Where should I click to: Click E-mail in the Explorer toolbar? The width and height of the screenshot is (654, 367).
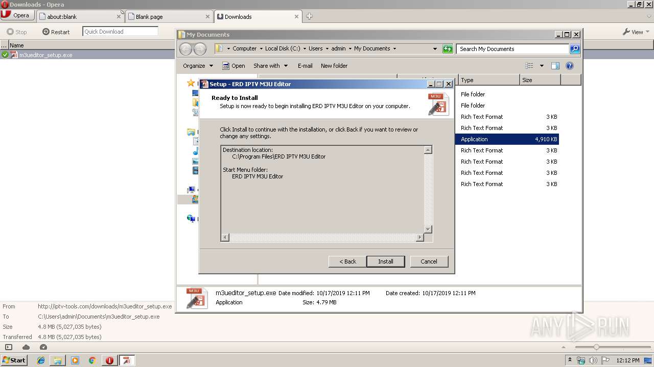(305, 66)
